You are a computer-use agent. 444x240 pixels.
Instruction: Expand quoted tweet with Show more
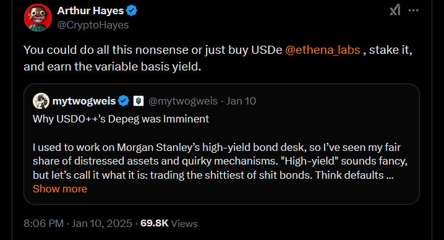(60, 189)
